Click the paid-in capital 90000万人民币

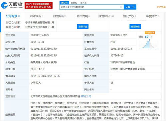[x=119, y=35]
